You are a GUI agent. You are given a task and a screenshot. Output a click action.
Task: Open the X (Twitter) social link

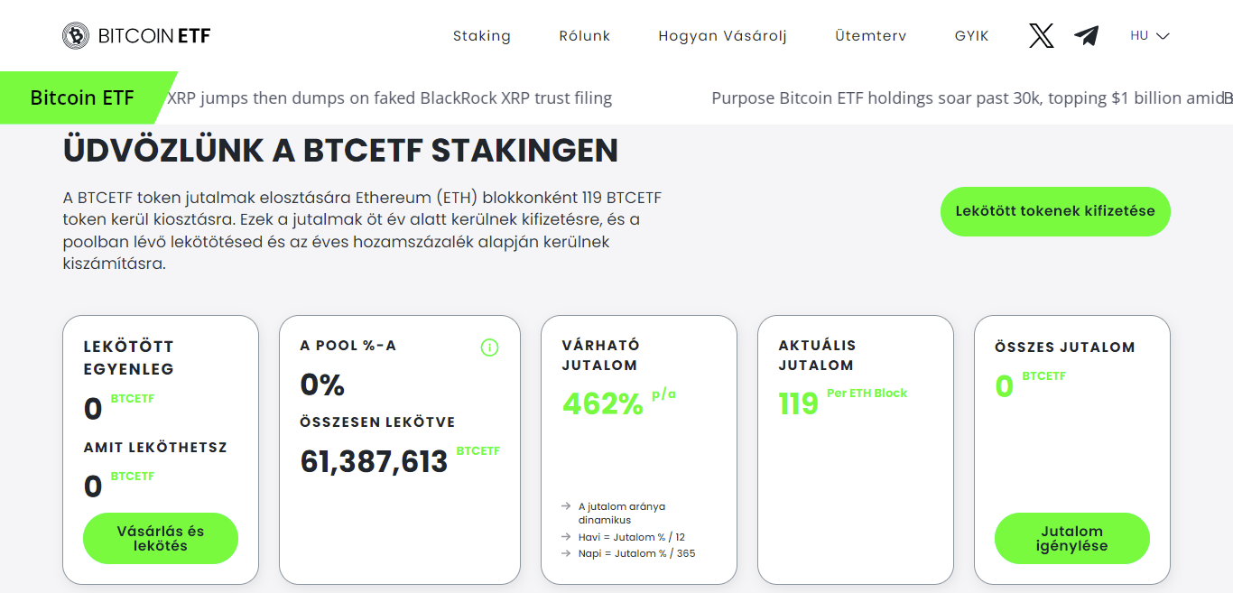pos(1041,36)
